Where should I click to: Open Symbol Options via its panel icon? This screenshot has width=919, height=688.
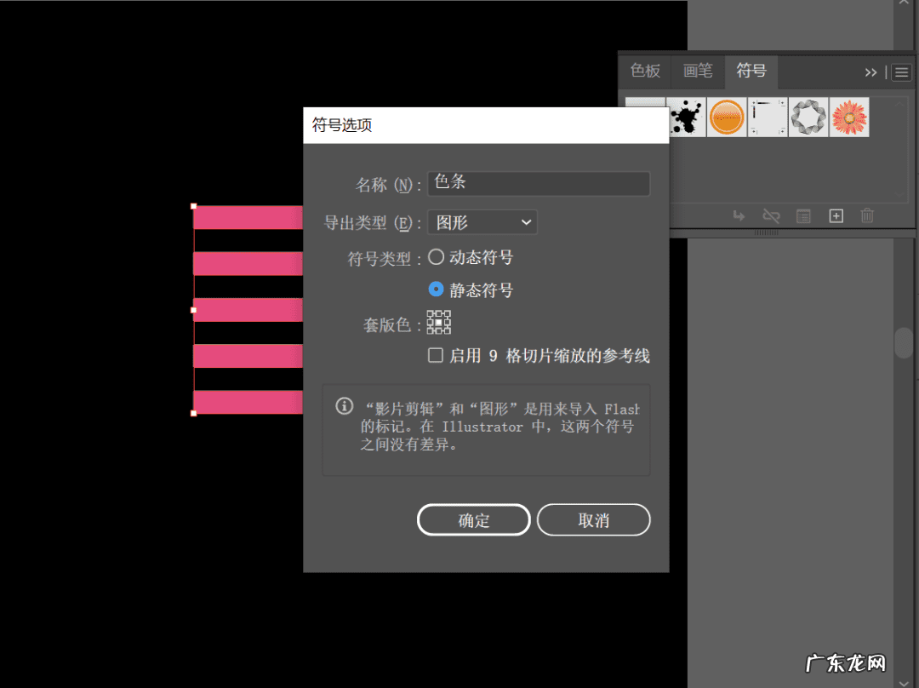pyautogui.click(x=803, y=215)
